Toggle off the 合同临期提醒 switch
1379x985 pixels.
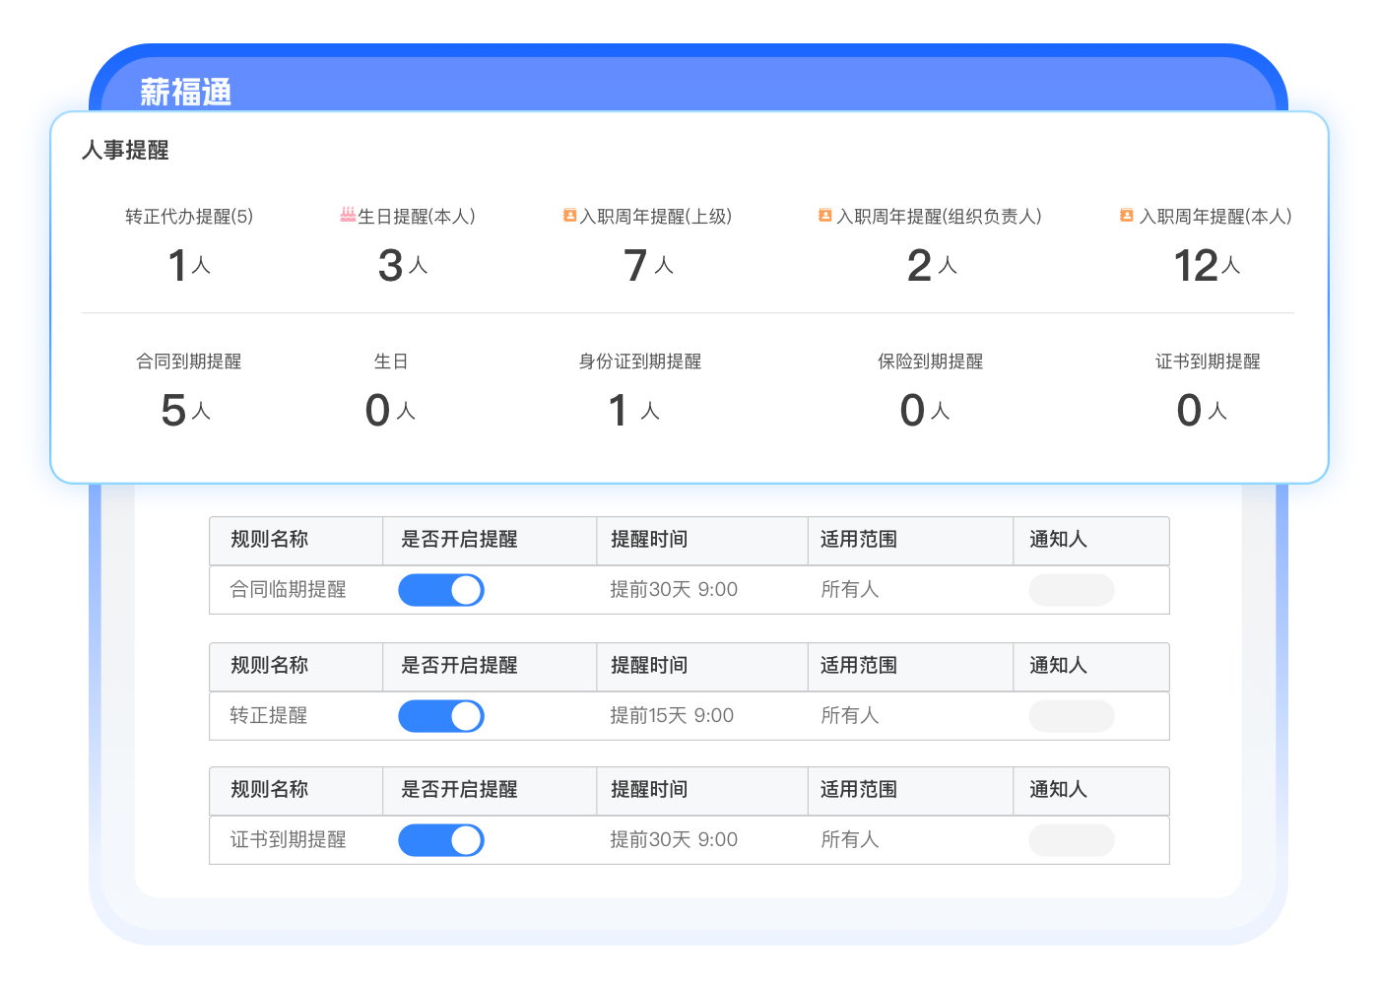tap(440, 590)
